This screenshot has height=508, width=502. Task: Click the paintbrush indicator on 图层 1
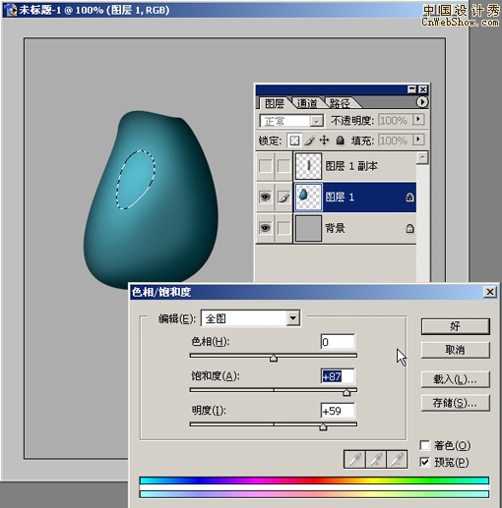[283, 198]
